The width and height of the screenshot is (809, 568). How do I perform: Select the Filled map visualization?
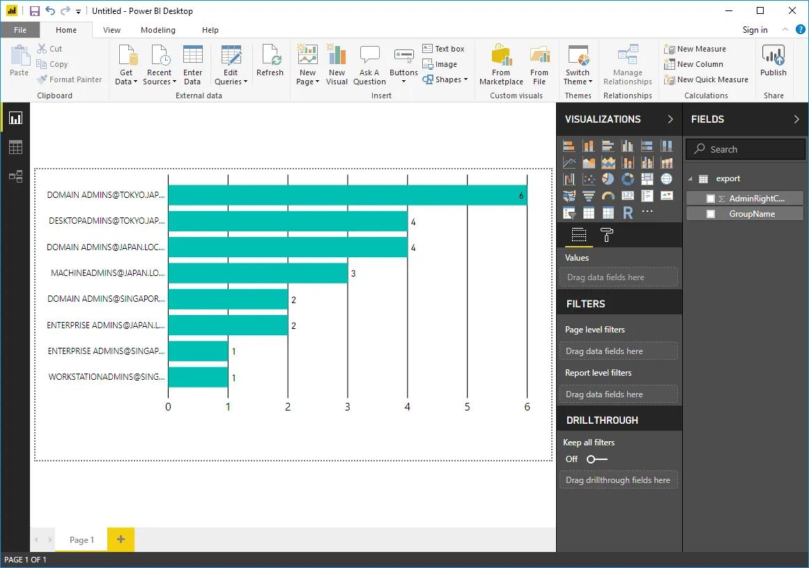point(569,196)
